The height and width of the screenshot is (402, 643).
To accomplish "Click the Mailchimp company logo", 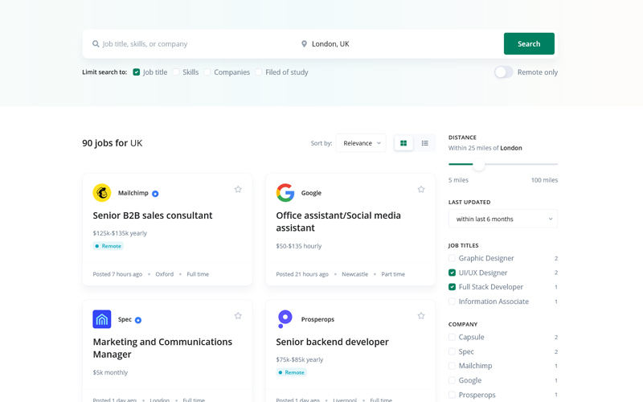I will [x=102, y=193].
